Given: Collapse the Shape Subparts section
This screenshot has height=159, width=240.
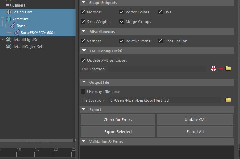Looking at the screenshot, I should (x=83, y=3).
